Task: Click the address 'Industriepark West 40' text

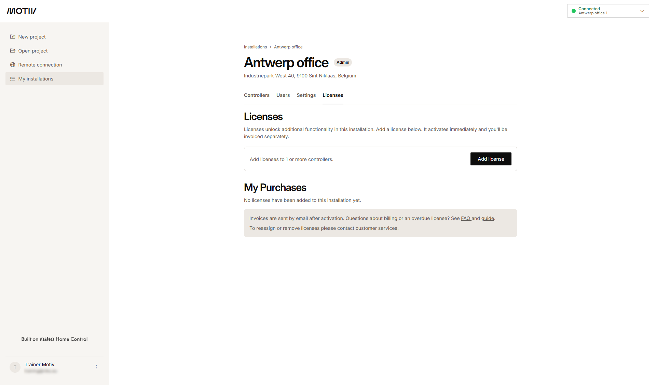Action: 300,76
